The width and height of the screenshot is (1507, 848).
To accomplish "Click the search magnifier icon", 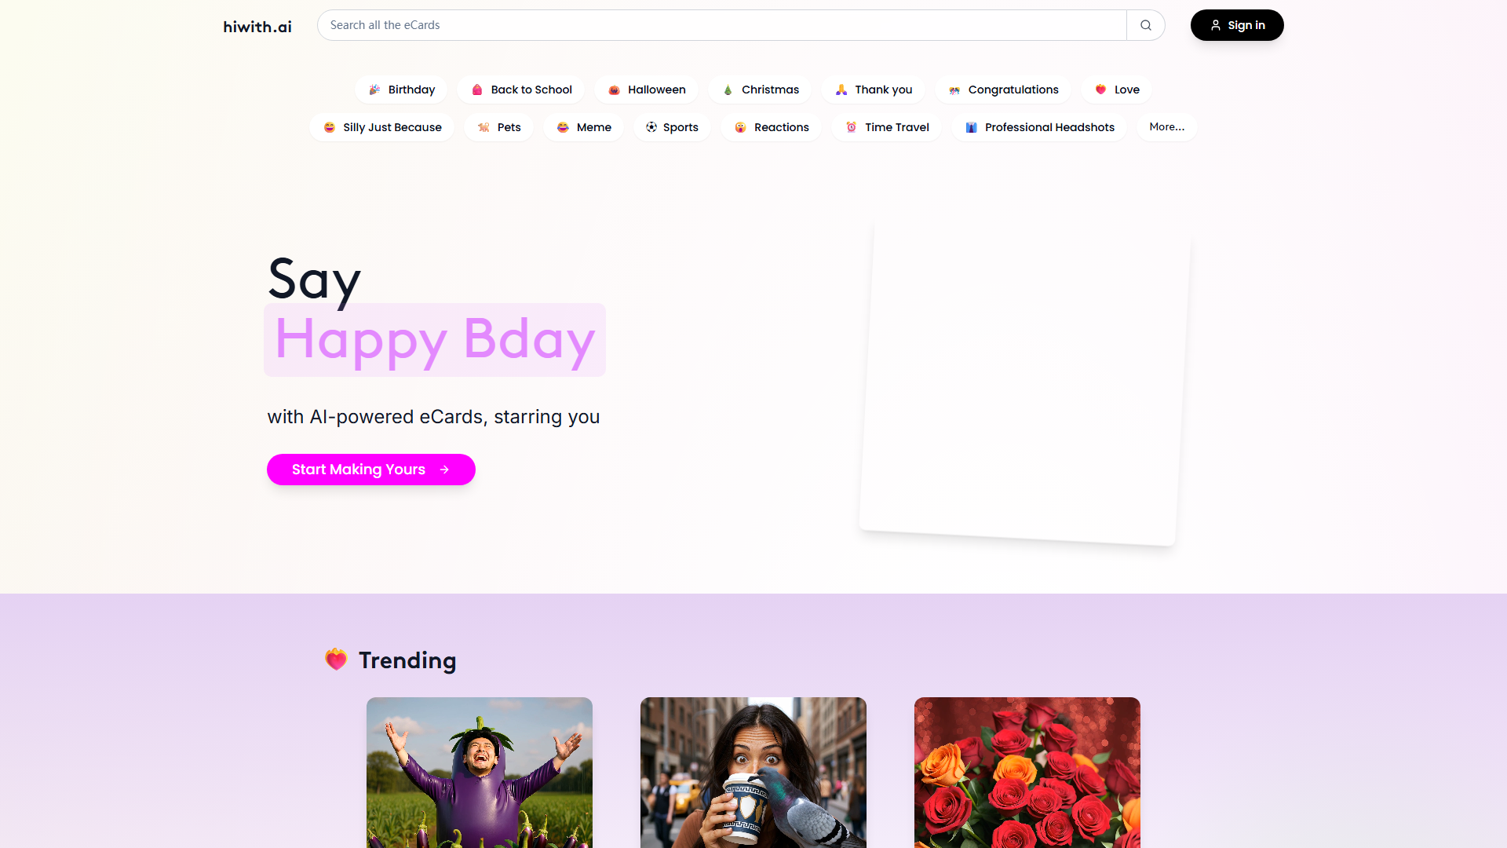I will pyautogui.click(x=1145, y=24).
